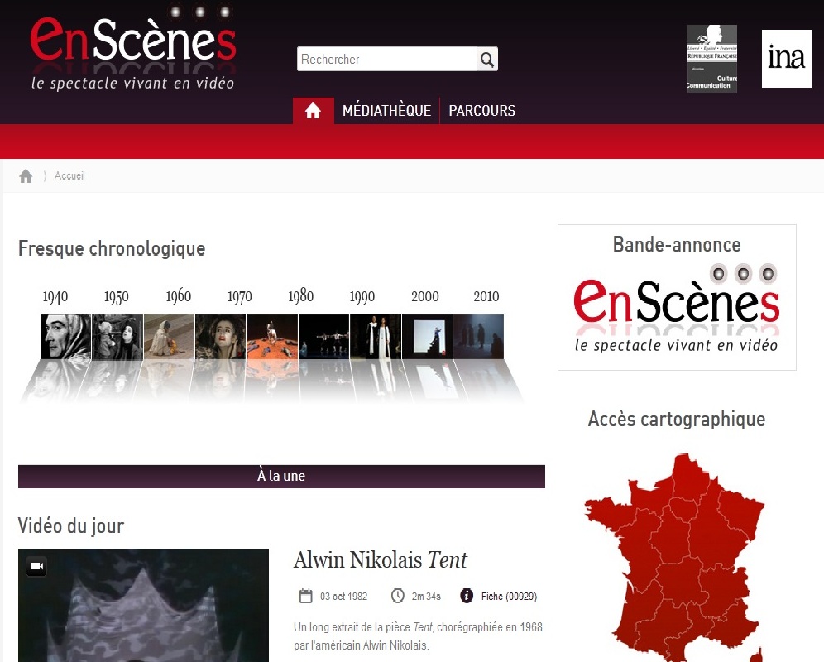Click the search magnifier icon

click(x=487, y=60)
